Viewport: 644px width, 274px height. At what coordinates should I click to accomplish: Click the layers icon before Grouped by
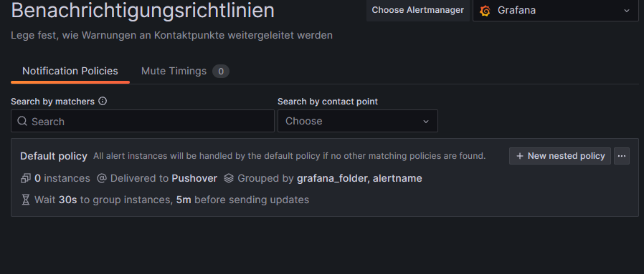click(x=229, y=178)
